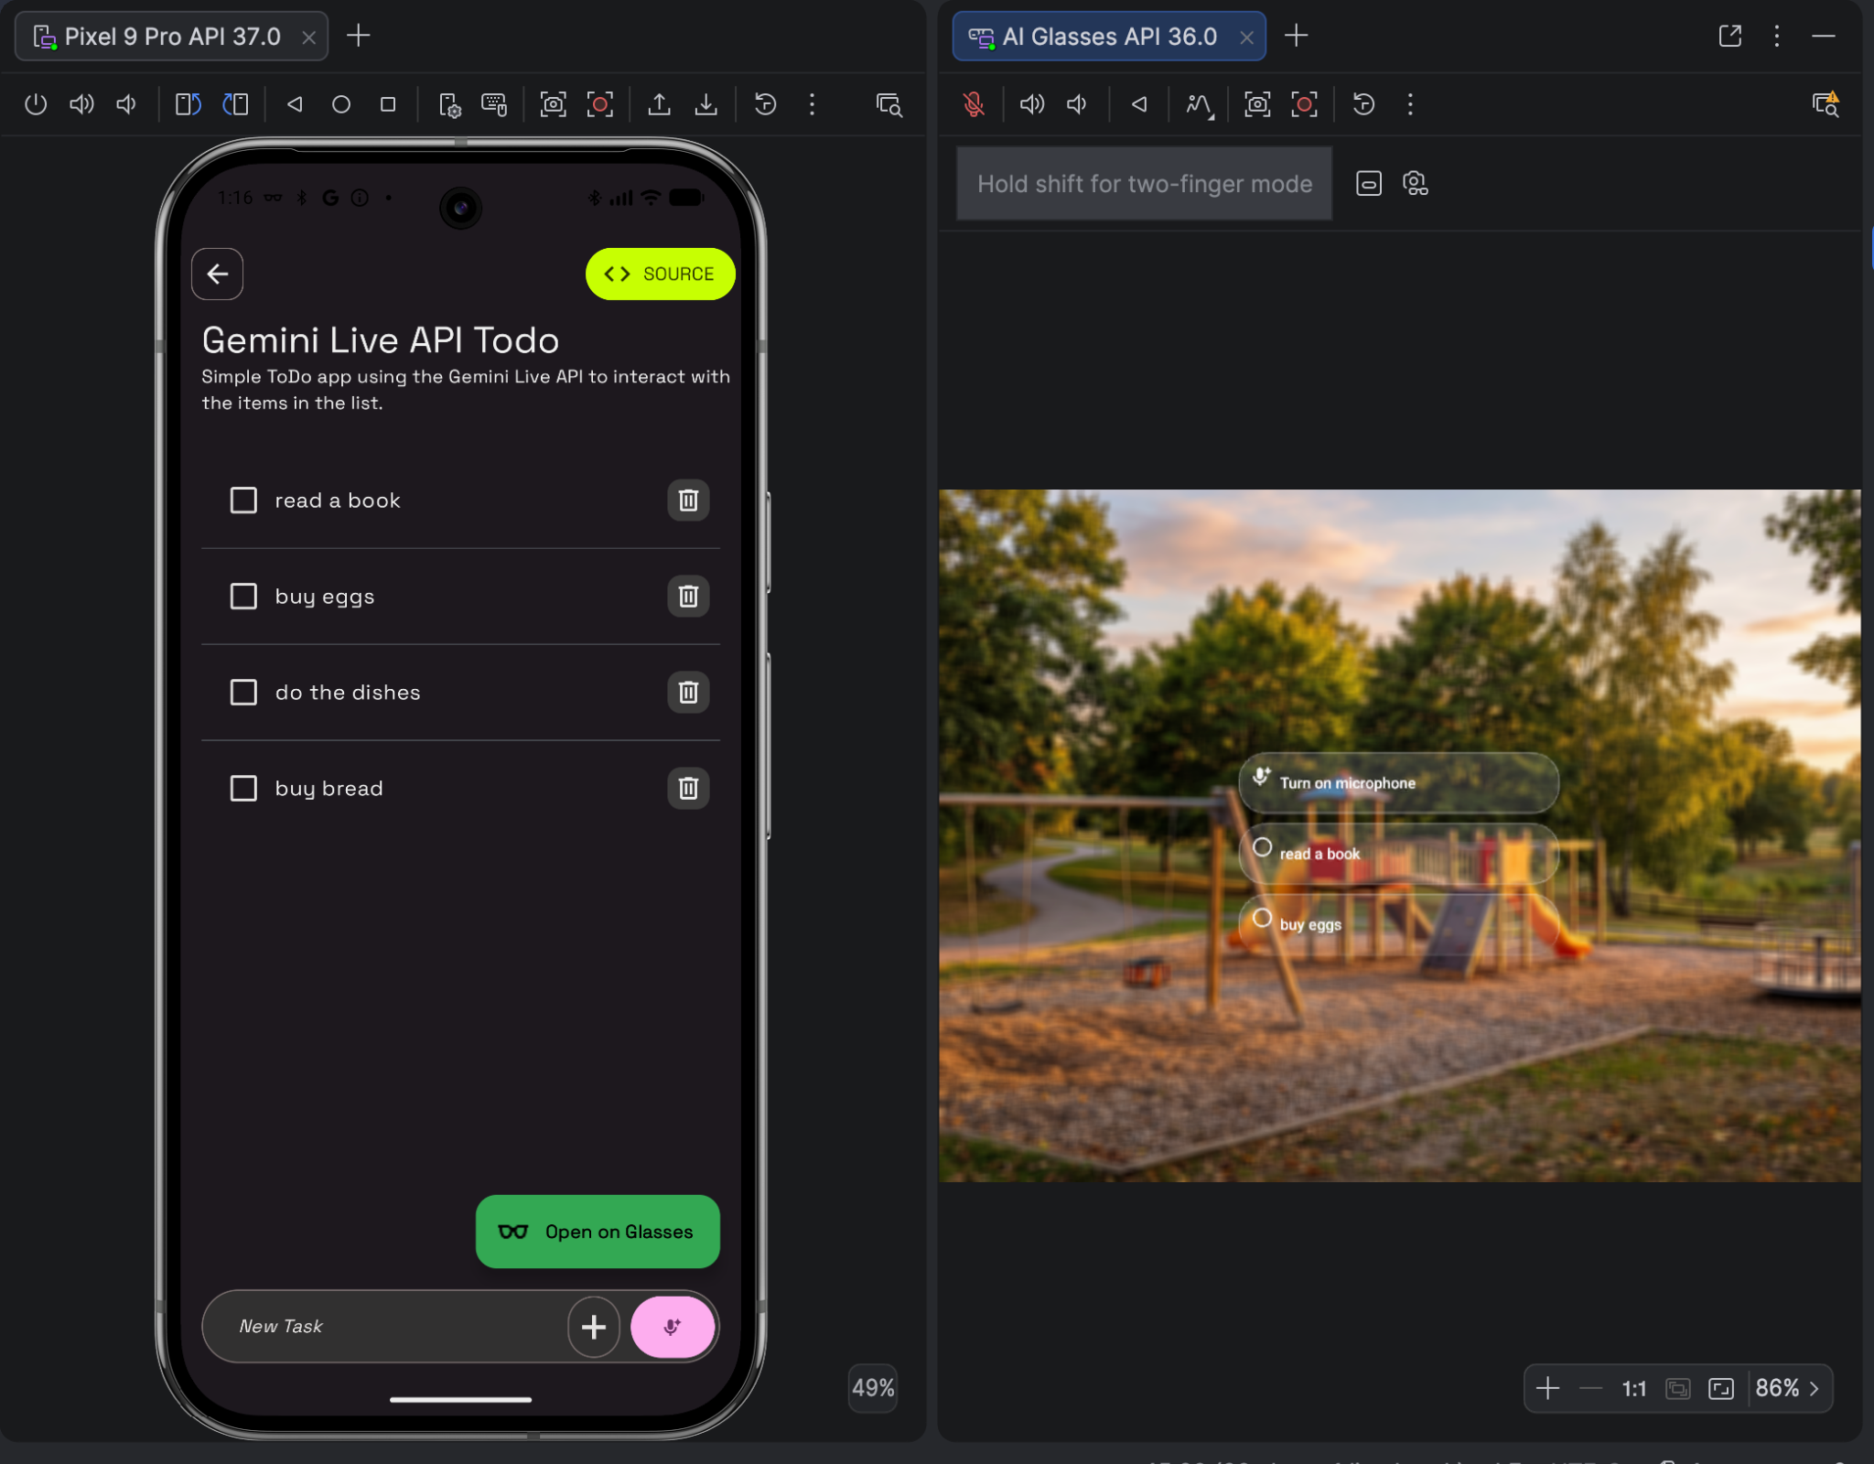This screenshot has width=1874, height=1464.
Task: Click Back triangle in AI Glasses toolbar
Action: click(x=1139, y=104)
